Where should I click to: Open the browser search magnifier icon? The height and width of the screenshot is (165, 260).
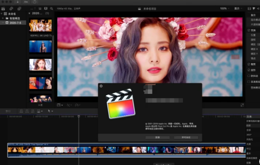52,8
